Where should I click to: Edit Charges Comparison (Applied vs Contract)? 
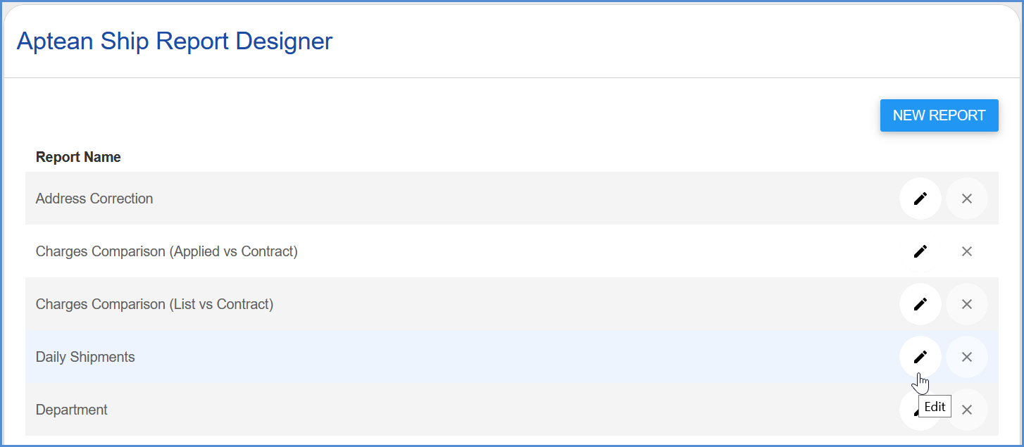point(920,251)
